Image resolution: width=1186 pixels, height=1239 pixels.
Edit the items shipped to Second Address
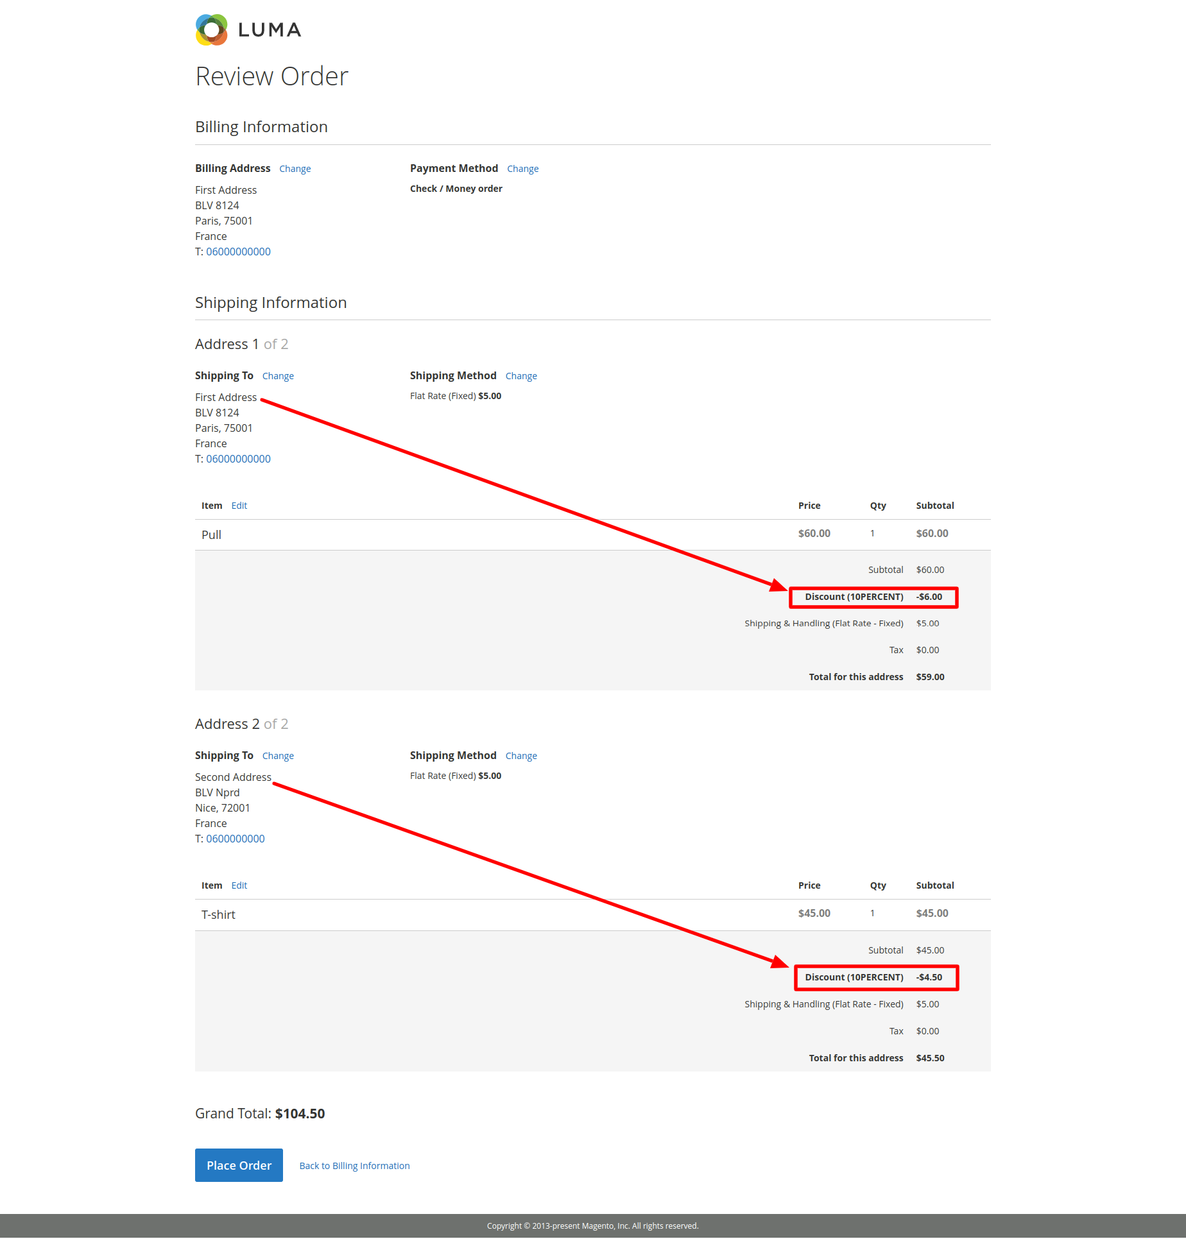tap(239, 885)
